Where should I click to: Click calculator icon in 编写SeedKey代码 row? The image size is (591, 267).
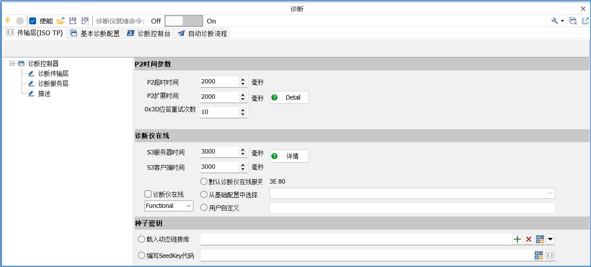coord(539,255)
